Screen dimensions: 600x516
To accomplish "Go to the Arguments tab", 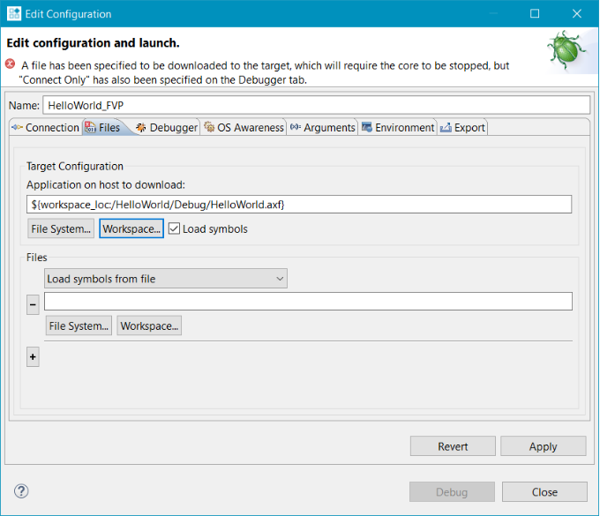I will tap(322, 128).
